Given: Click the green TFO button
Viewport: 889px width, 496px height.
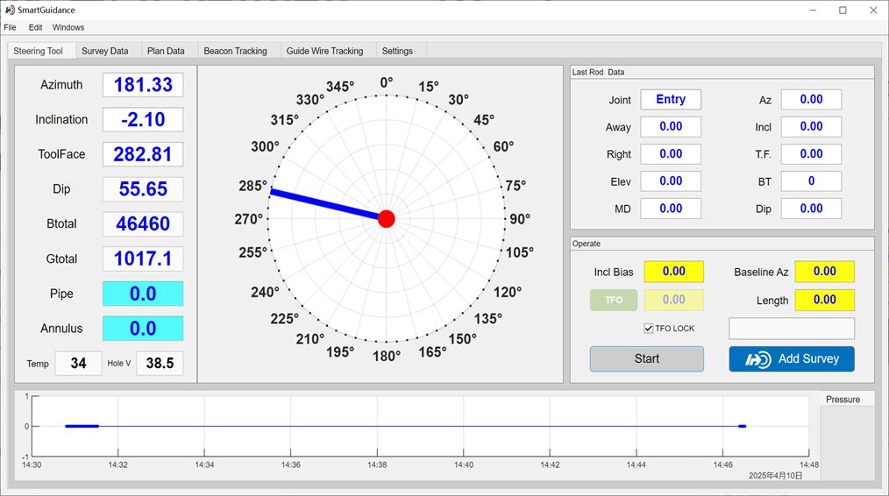Looking at the screenshot, I should 614,300.
